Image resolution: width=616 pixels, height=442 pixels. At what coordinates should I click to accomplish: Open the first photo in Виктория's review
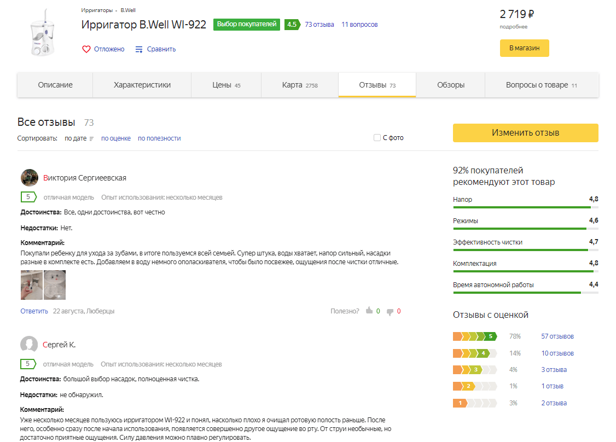click(x=31, y=285)
